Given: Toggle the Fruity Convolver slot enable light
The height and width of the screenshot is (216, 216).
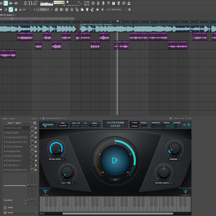Looking at the screenshot, I should tap(36, 156).
